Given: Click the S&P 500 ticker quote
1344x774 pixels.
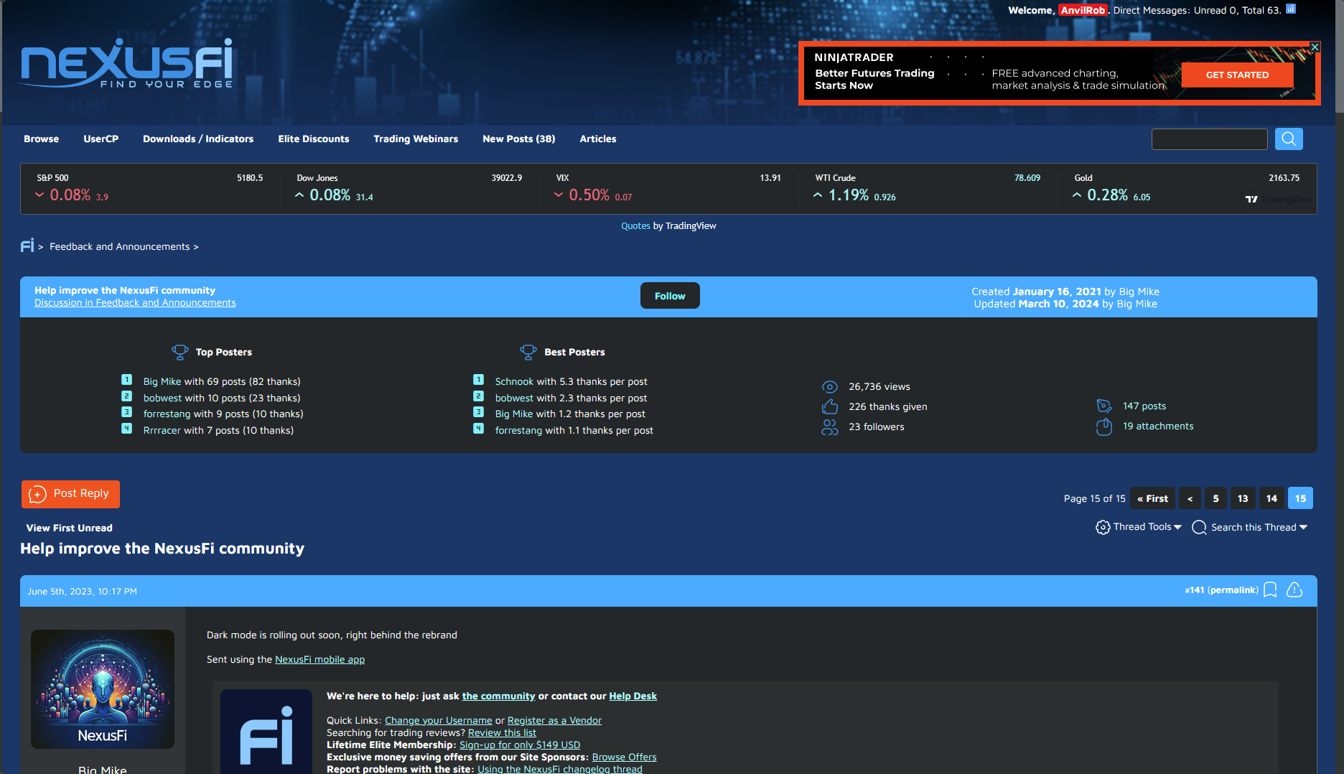Looking at the screenshot, I should [150, 188].
